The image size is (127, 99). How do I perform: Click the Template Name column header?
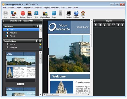pyautogui.click(x=19, y=41)
